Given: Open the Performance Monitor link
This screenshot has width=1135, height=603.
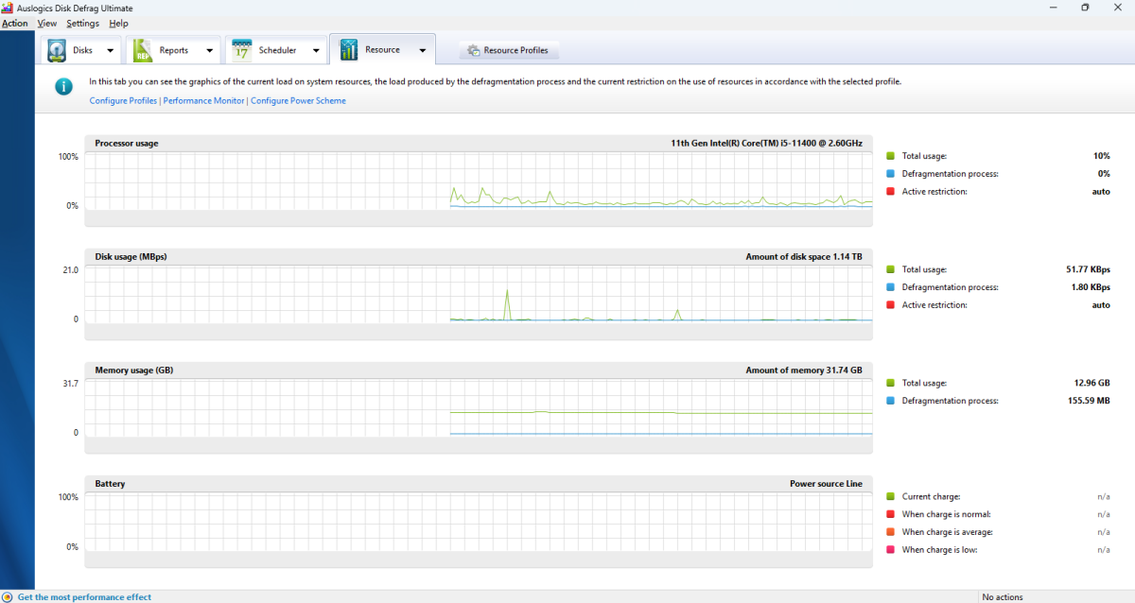Looking at the screenshot, I should (x=203, y=101).
